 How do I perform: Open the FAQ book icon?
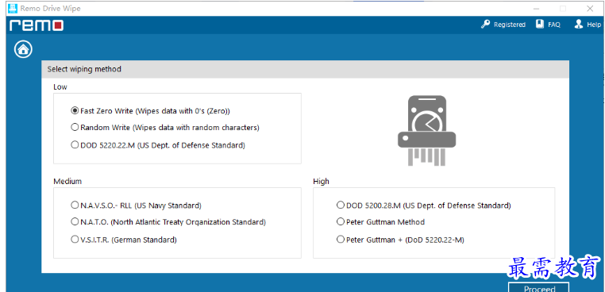pos(540,24)
